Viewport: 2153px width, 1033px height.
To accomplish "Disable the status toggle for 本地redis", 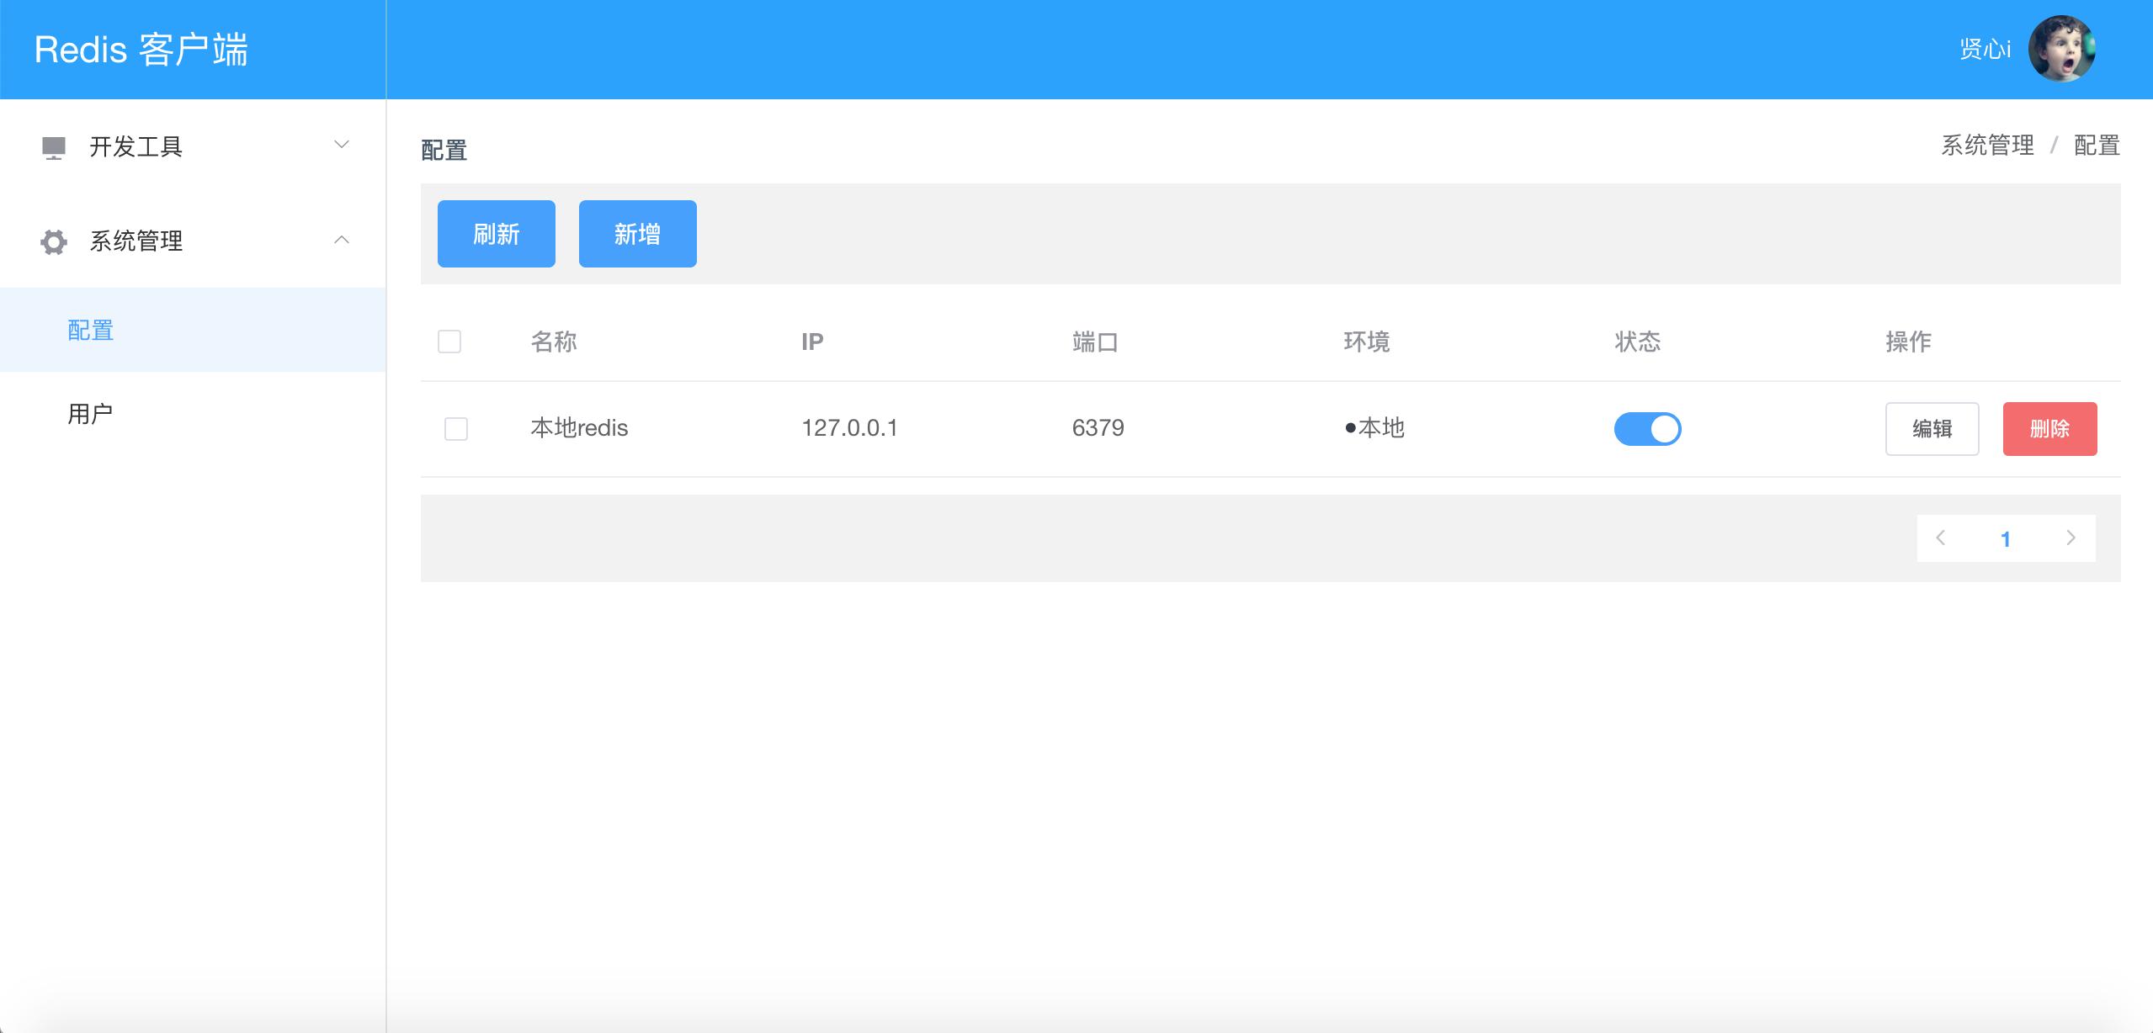I will click(1648, 429).
